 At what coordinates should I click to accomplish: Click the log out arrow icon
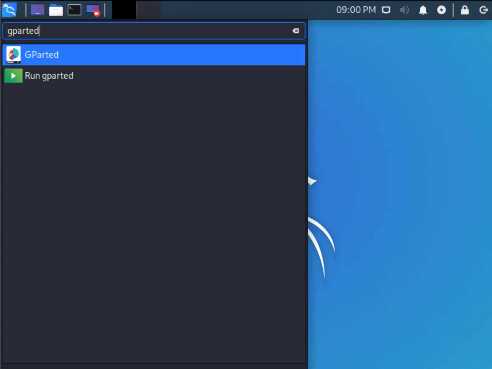pos(483,10)
